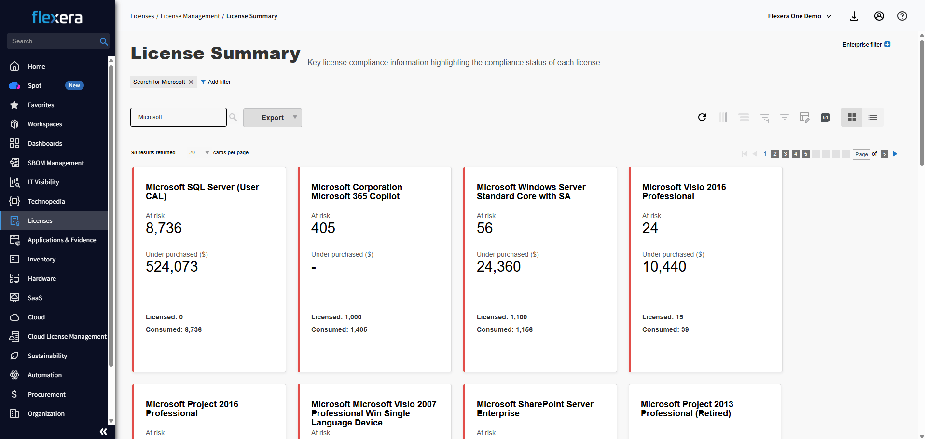
Task: Click the Cloud License Management icon
Action: tap(14, 336)
